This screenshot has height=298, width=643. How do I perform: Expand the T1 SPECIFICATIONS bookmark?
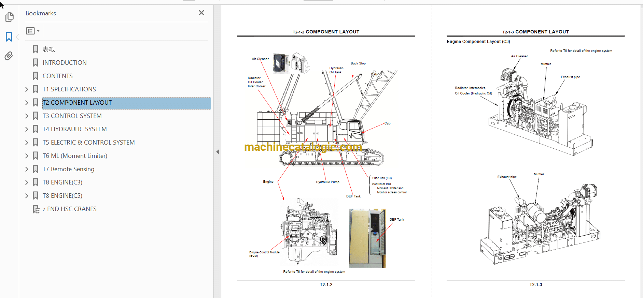point(27,89)
